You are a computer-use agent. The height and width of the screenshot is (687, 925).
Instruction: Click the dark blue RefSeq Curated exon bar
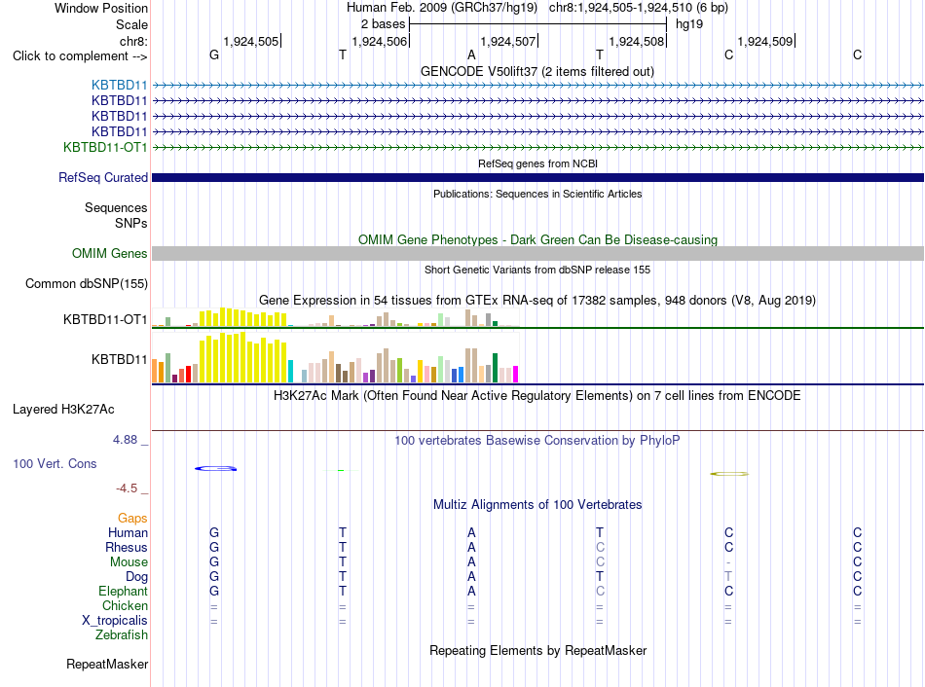(x=537, y=177)
